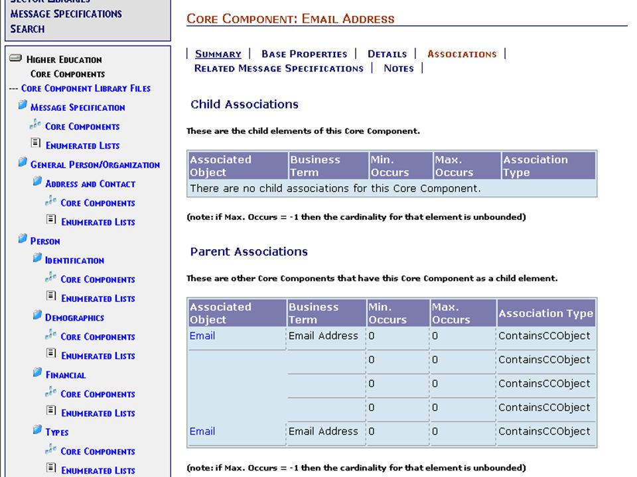Viewport: 637px width, 477px height.
Task: Open Related Message Specifications tab
Action: (279, 68)
